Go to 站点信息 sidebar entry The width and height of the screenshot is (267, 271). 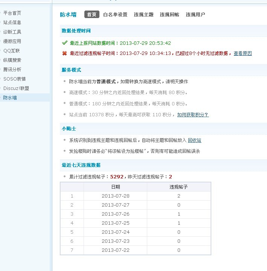(12, 23)
